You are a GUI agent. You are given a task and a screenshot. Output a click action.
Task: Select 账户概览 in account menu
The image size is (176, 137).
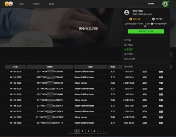click(128, 45)
